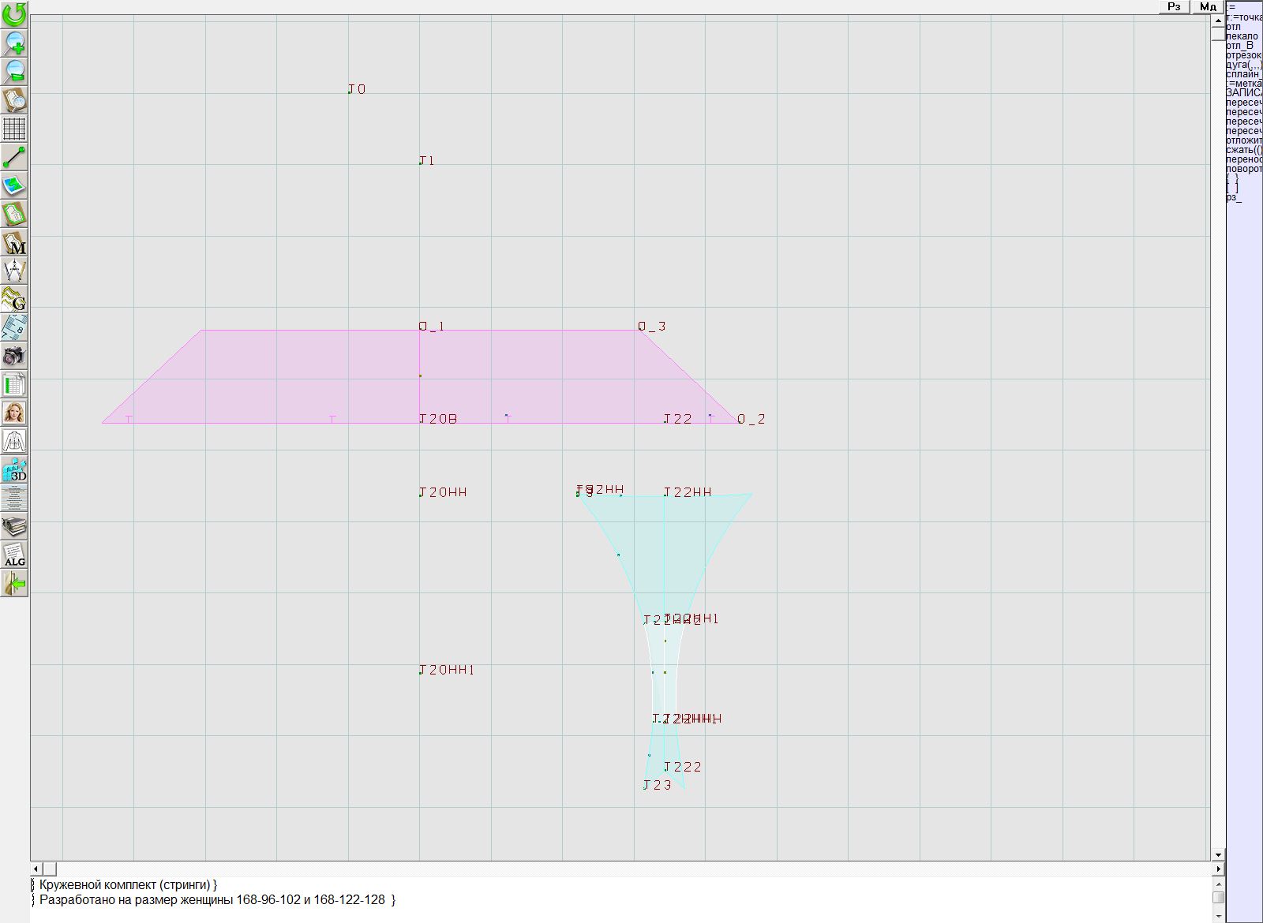1263x923 pixels.
Task: Click the Мд button at top right
Action: (1208, 6)
